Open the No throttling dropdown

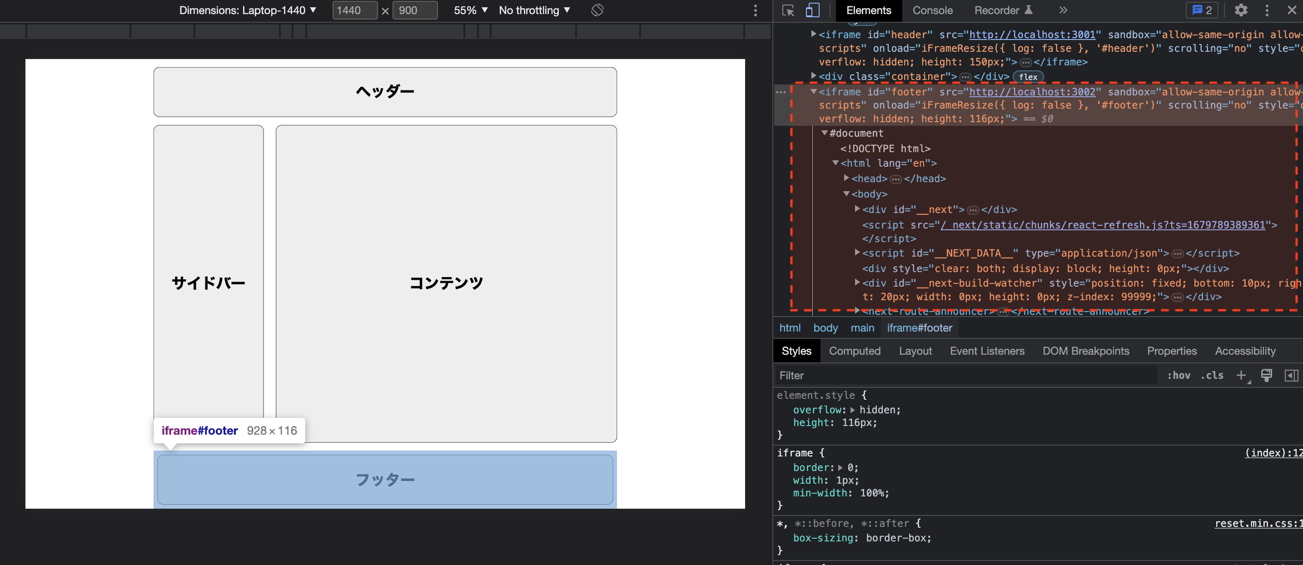click(534, 10)
